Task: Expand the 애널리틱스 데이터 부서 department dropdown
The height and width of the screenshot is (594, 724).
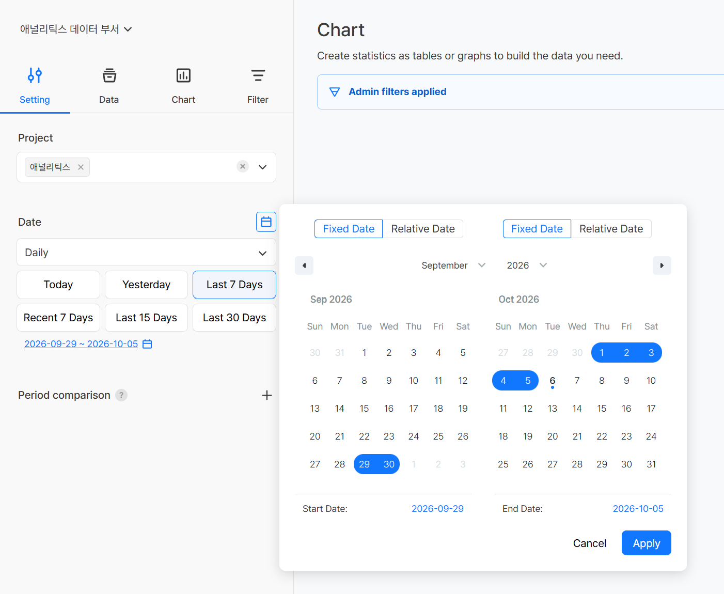Action: [x=76, y=29]
